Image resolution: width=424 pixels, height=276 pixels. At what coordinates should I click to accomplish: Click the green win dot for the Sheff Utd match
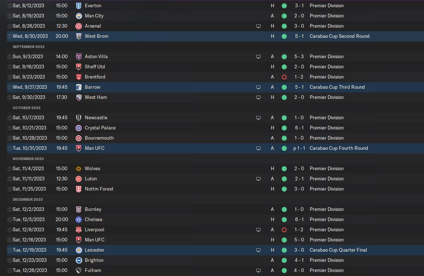[x=284, y=67]
